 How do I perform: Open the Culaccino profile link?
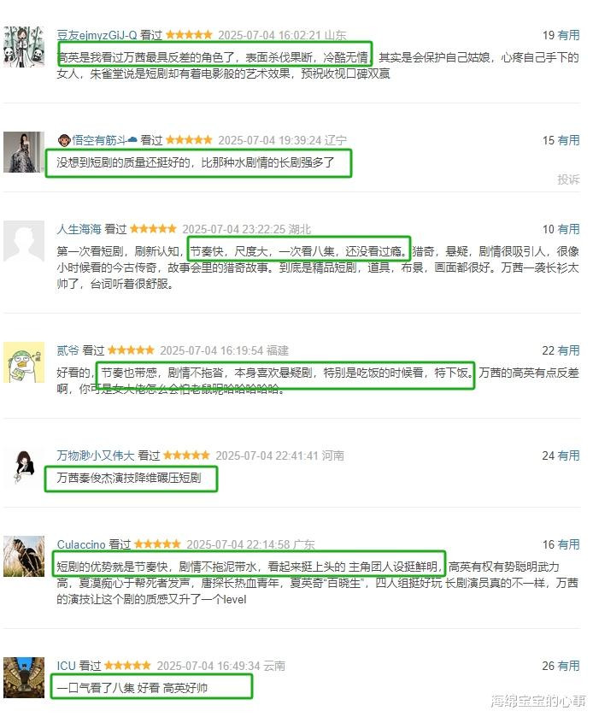pos(81,544)
